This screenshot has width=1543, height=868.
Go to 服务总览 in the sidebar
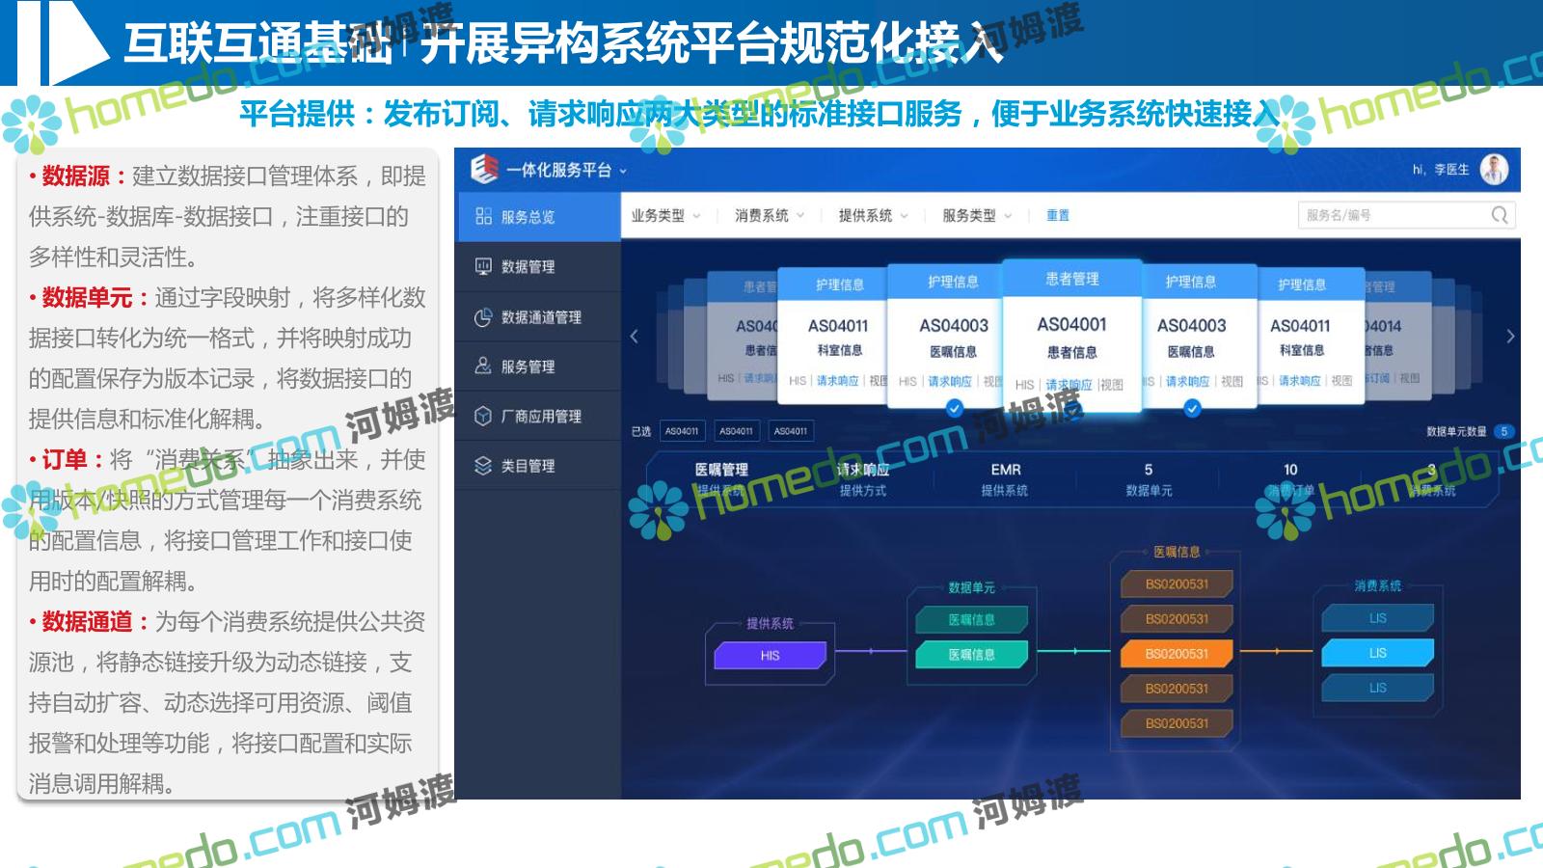pyautogui.click(x=537, y=217)
